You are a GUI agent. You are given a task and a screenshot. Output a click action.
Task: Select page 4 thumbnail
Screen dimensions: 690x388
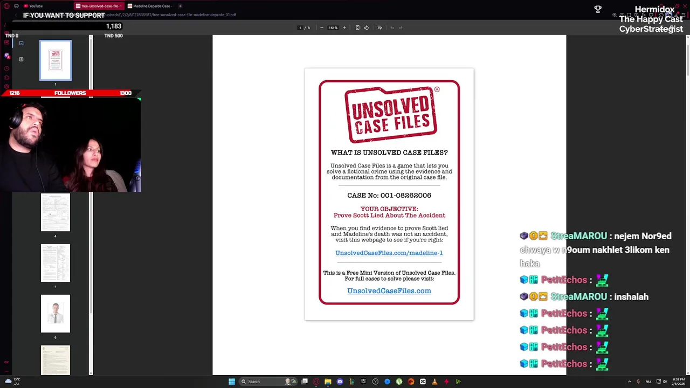coord(56,212)
